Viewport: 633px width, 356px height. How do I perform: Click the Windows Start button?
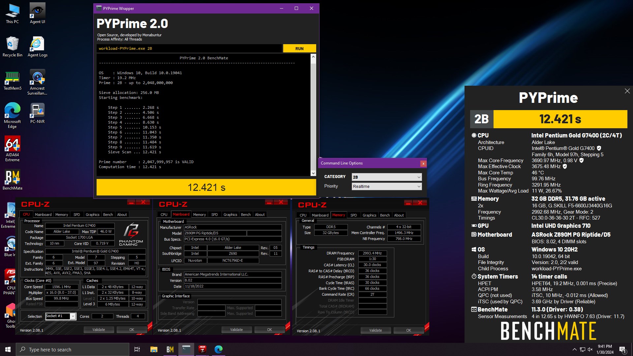pyautogui.click(x=8, y=349)
